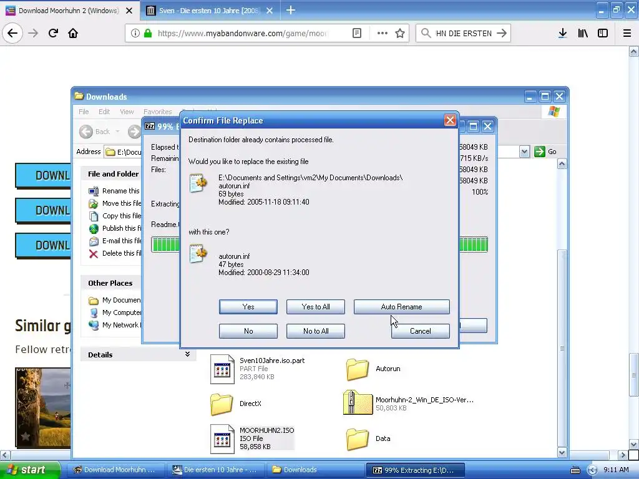Viewport: 639px width, 479px height.
Task: Toggle reader view icon in address bar
Action: pyautogui.click(x=356, y=33)
